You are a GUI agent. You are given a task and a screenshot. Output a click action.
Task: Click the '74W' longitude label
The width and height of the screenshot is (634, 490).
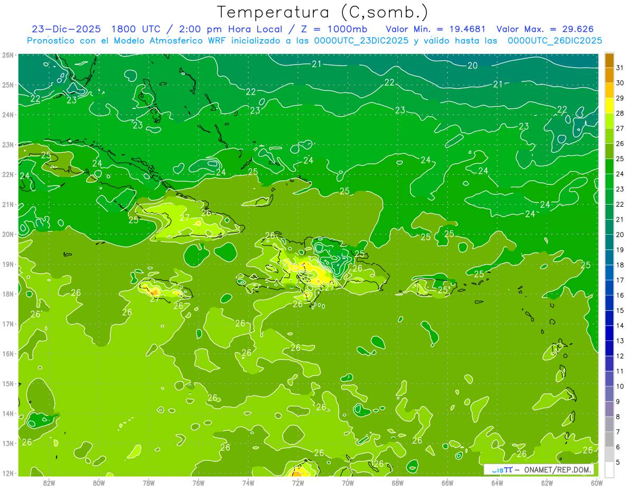pyautogui.click(x=248, y=482)
